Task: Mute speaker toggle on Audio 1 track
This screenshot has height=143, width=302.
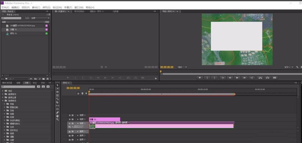Action: coord(70,131)
